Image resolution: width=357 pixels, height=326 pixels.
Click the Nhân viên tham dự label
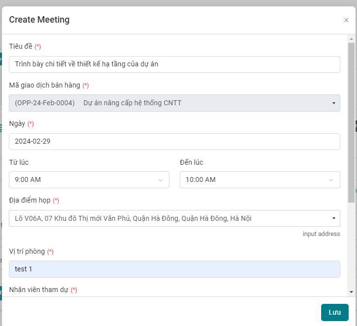pyautogui.click(x=39, y=290)
